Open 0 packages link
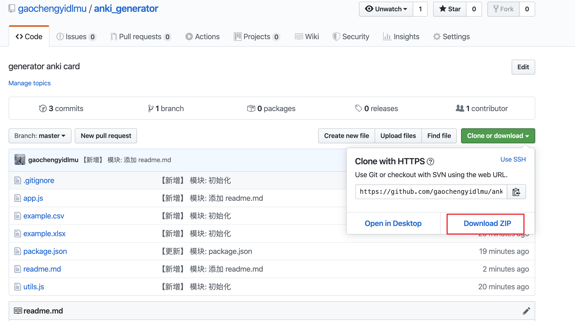This screenshot has height=321, width=575. tap(271, 108)
